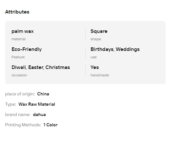Select the Eco-Friendly feature value
The image size is (172, 156).
27,49
